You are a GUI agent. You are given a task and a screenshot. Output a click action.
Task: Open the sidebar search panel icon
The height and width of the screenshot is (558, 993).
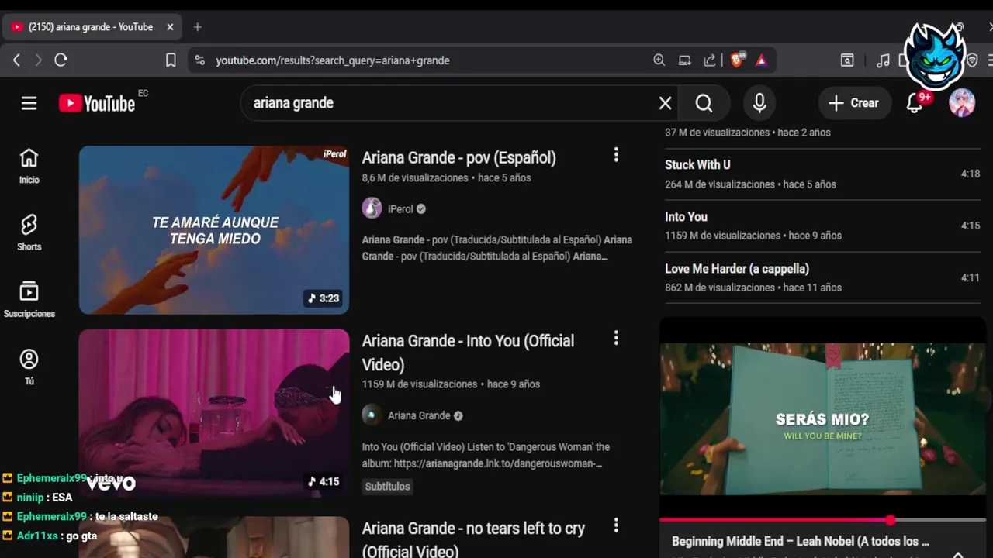847,60
